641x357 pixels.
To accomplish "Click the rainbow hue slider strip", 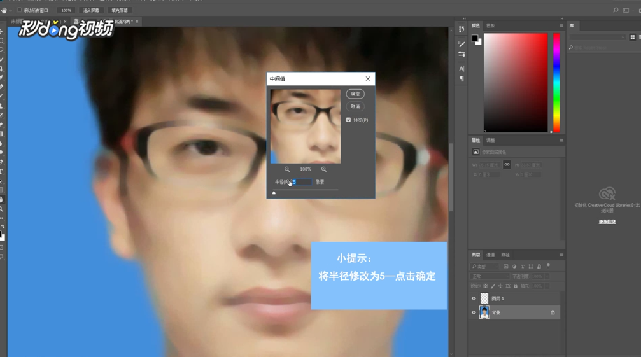I will coord(556,83).
